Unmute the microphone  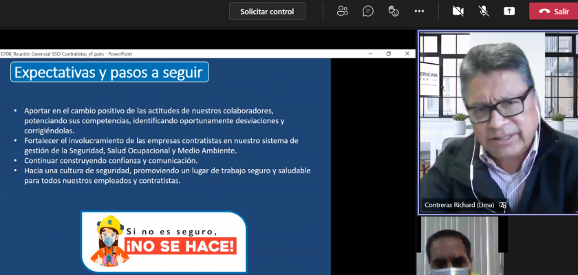484,11
